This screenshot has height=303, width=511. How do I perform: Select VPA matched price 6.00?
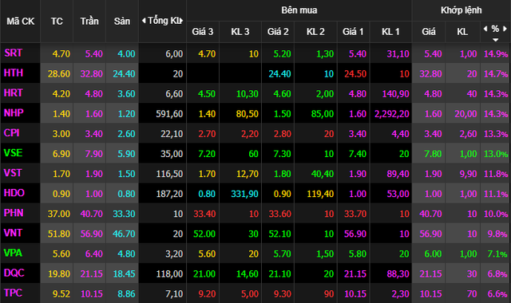point(433,254)
